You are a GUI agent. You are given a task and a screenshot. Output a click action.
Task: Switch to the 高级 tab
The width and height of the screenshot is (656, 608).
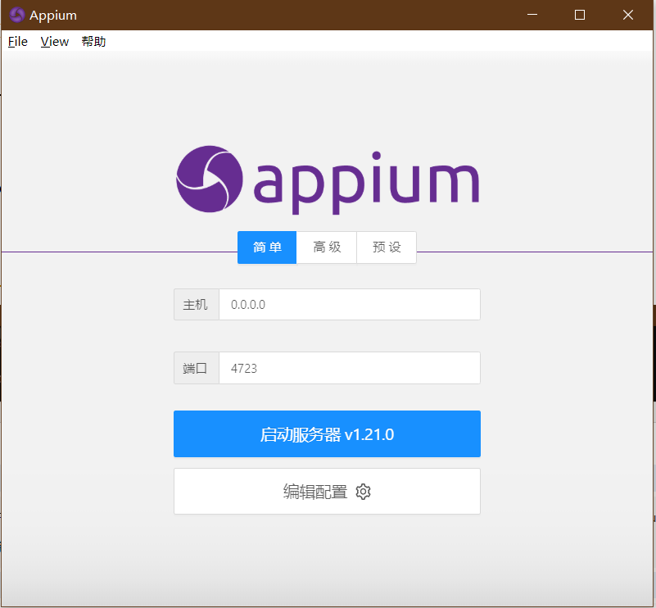327,247
